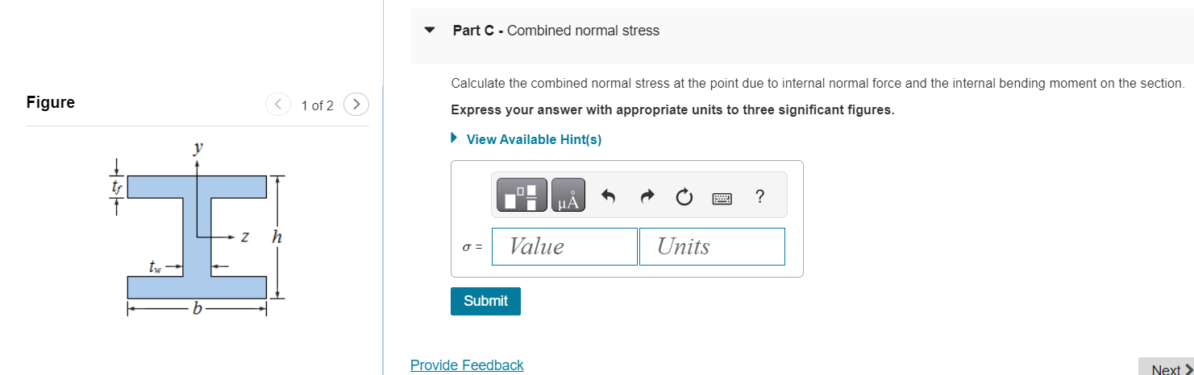The width and height of the screenshot is (1194, 375).
Task: Open the templates math palette icon
Action: 521,195
